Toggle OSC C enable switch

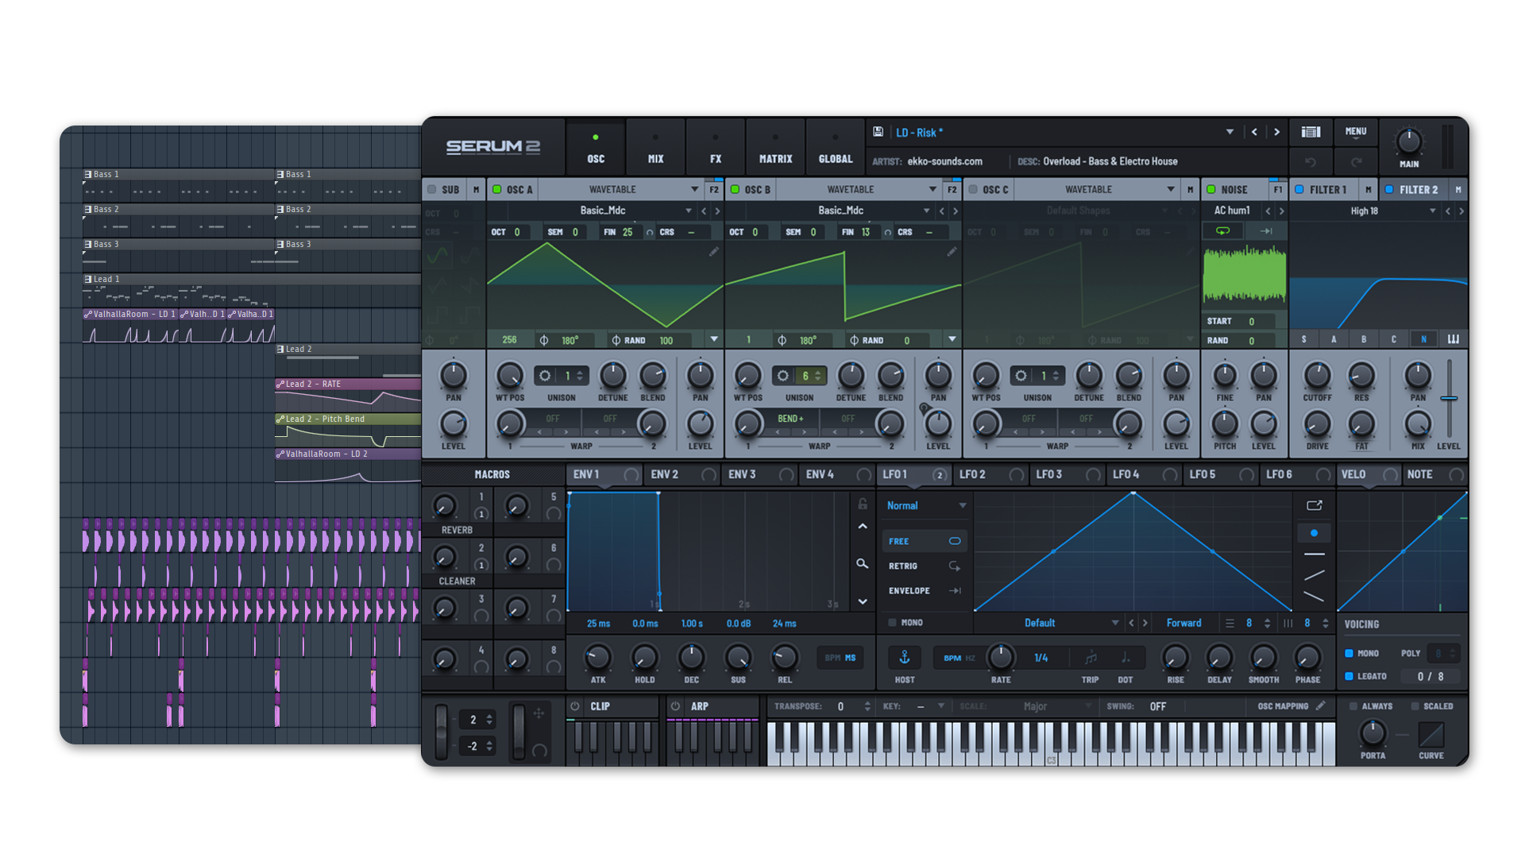(x=973, y=189)
